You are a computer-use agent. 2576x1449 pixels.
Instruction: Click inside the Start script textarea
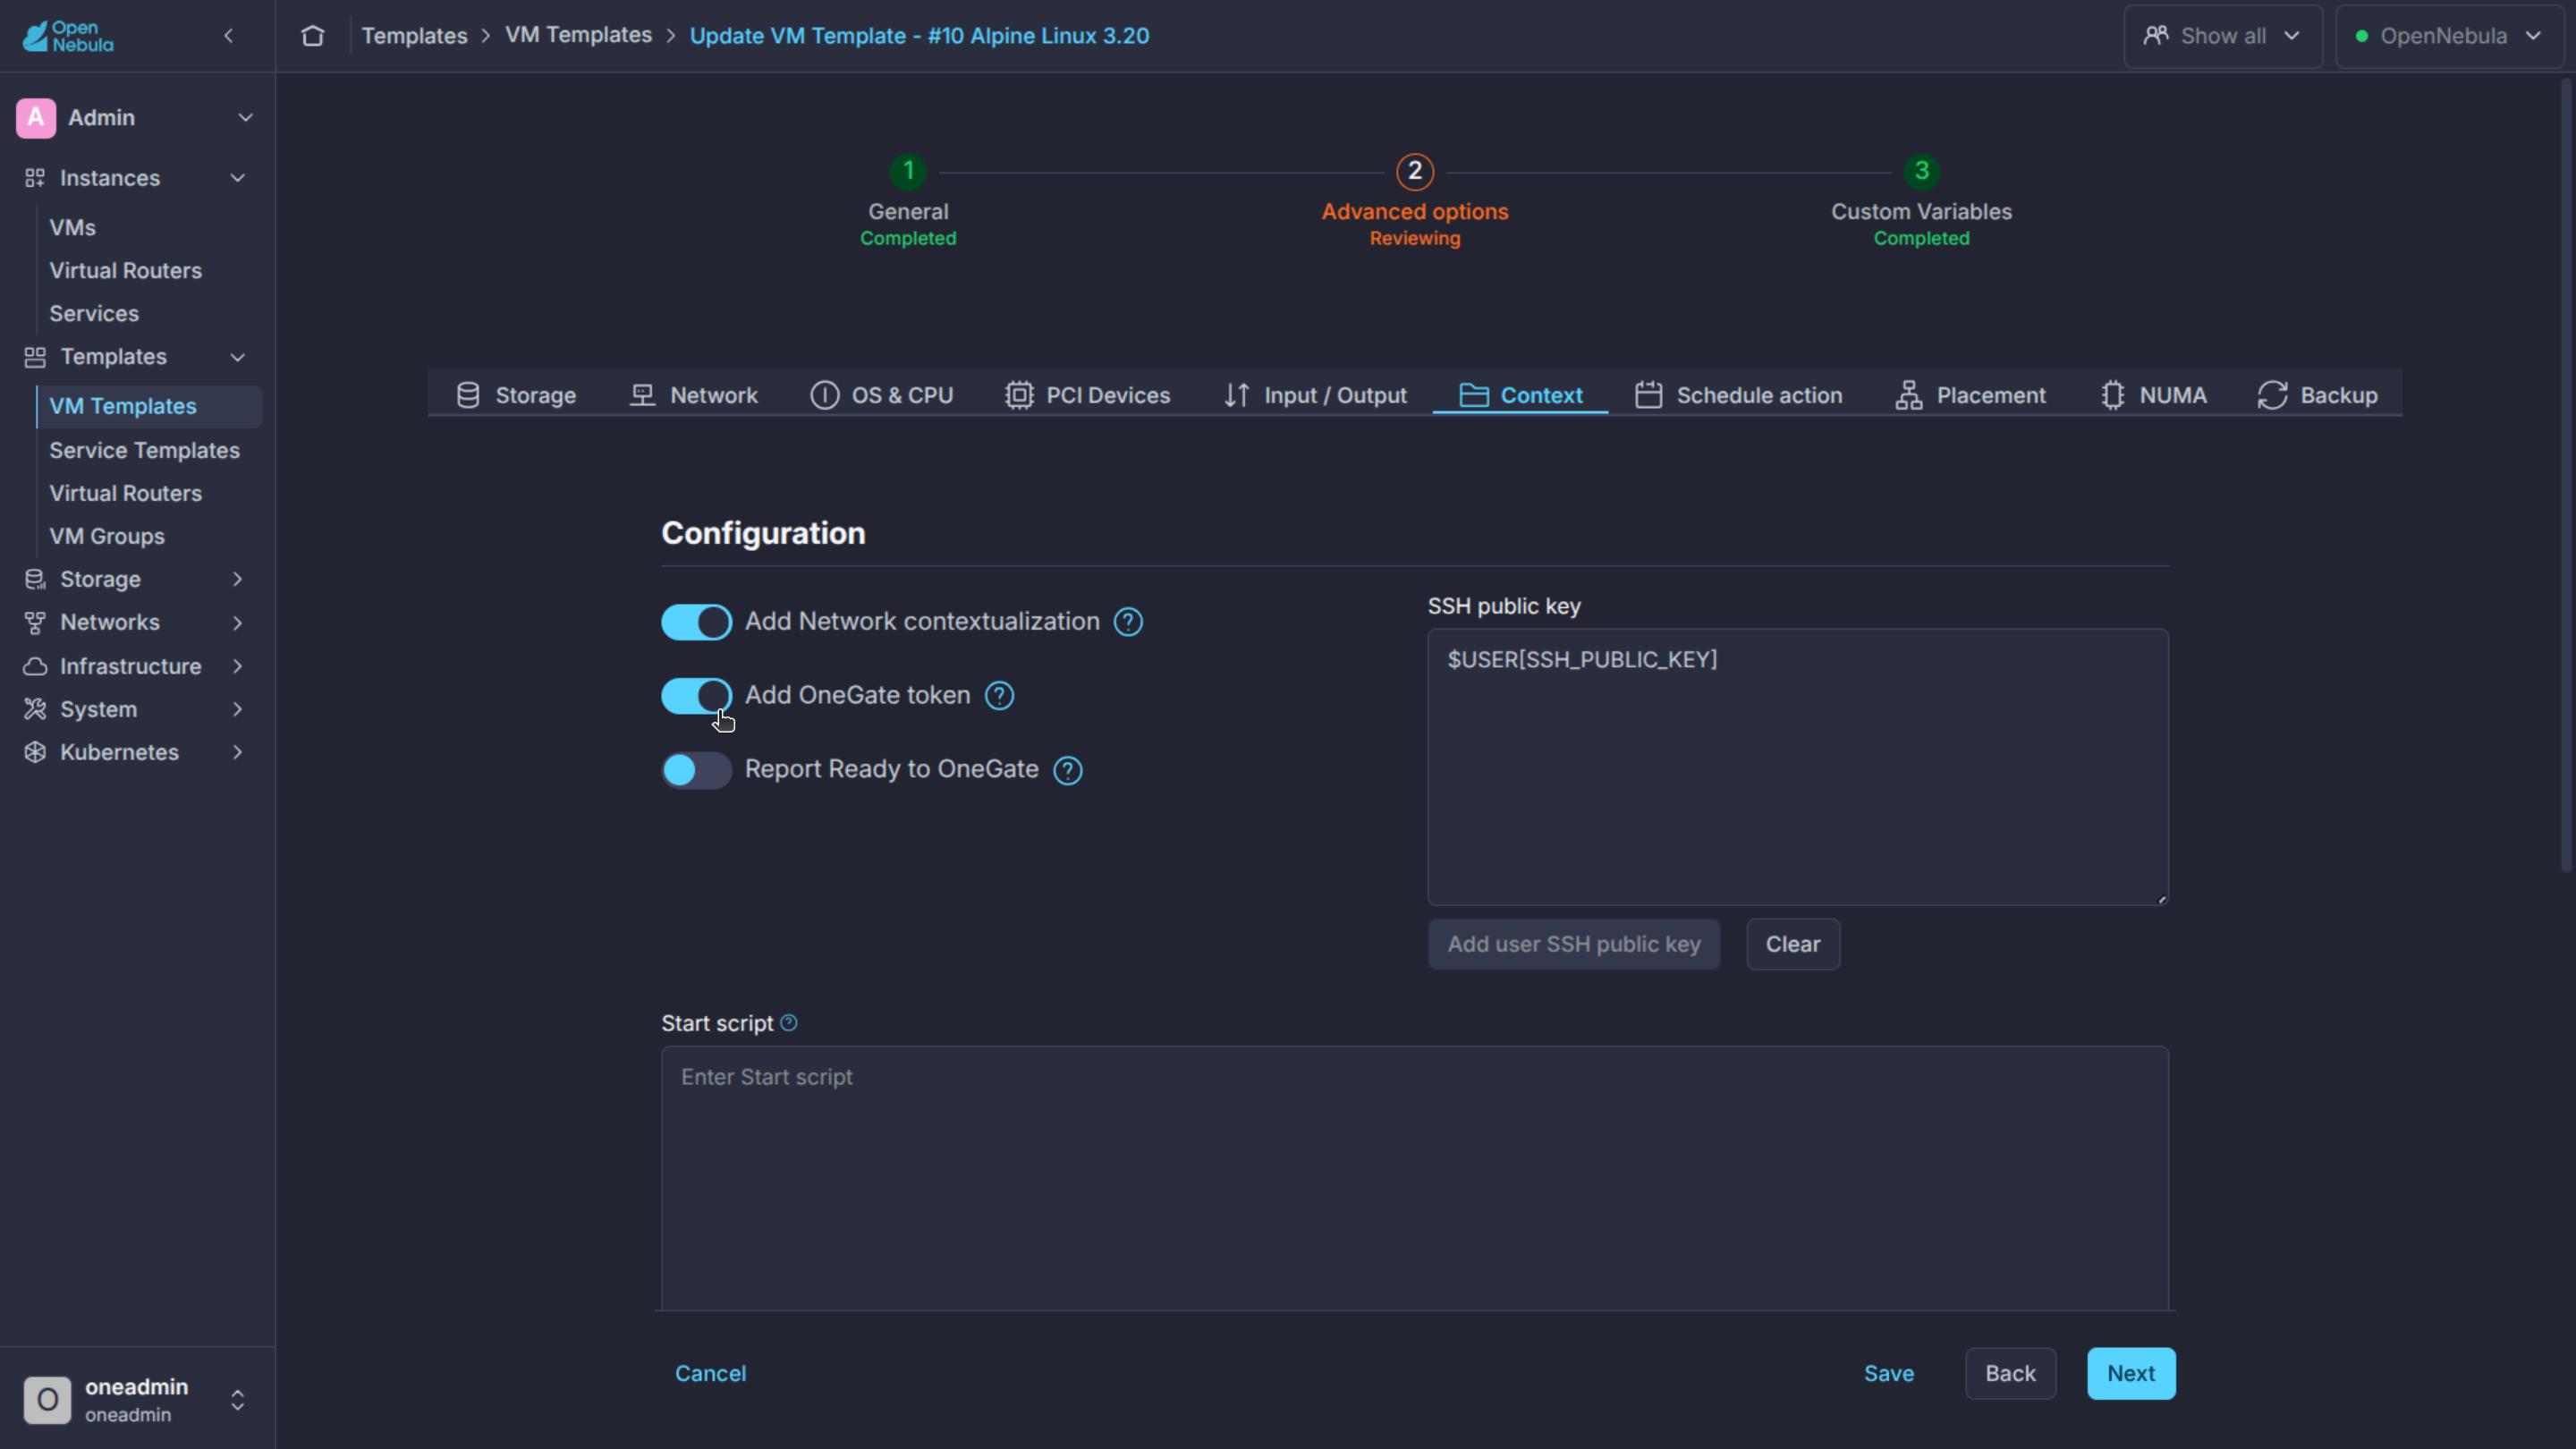1415,1178
